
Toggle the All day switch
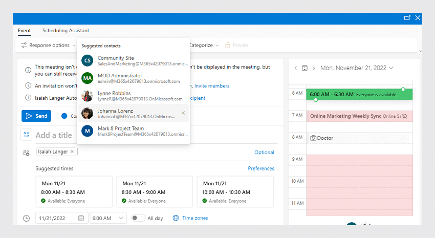[138, 218]
